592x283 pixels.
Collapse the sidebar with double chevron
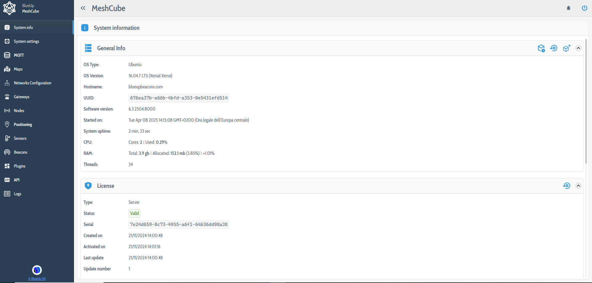(83, 8)
